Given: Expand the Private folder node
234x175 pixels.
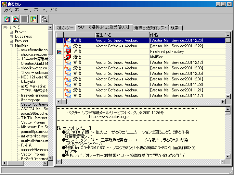Looking at the screenshot, I should coord(11,32).
